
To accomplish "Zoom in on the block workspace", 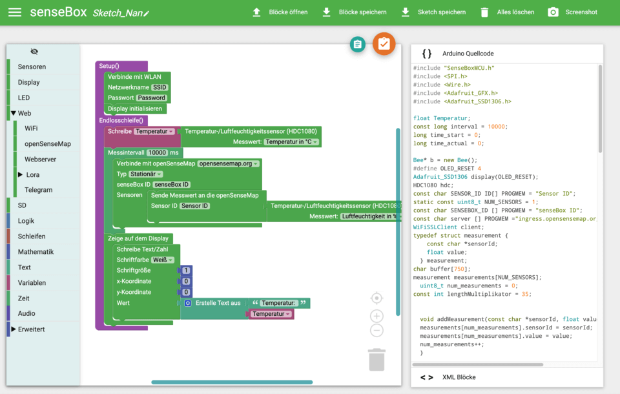I will pyautogui.click(x=377, y=316).
